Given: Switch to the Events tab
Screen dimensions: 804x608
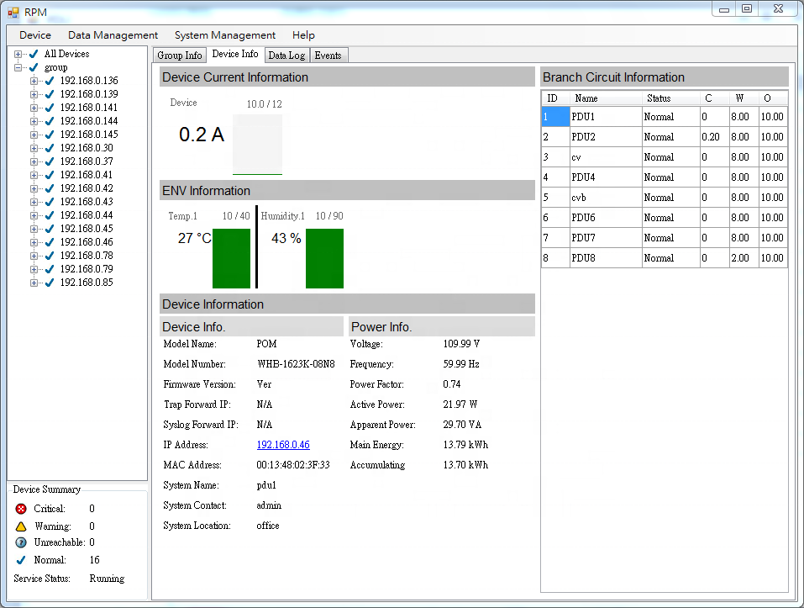Looking at the screenshot, I should click(x=328, y=56).
